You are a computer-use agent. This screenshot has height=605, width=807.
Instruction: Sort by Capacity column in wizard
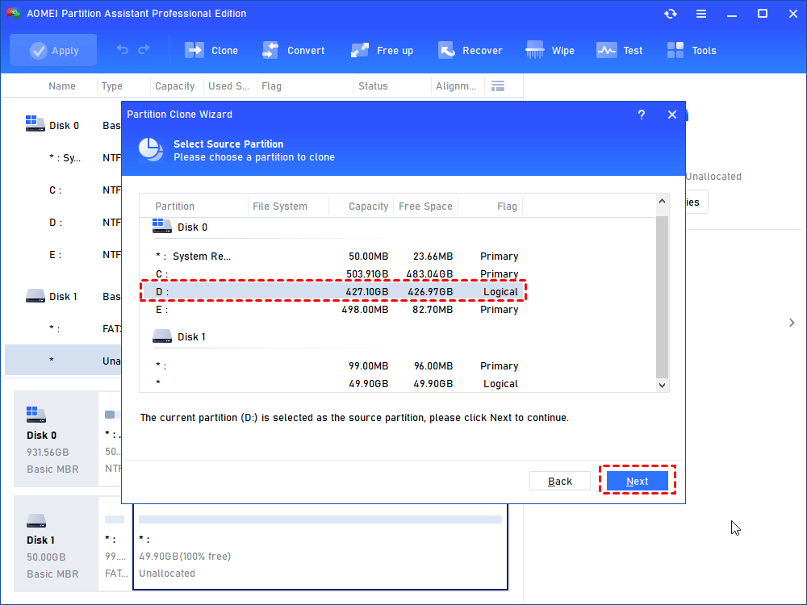pyautogui.click(x=362, y=207)
